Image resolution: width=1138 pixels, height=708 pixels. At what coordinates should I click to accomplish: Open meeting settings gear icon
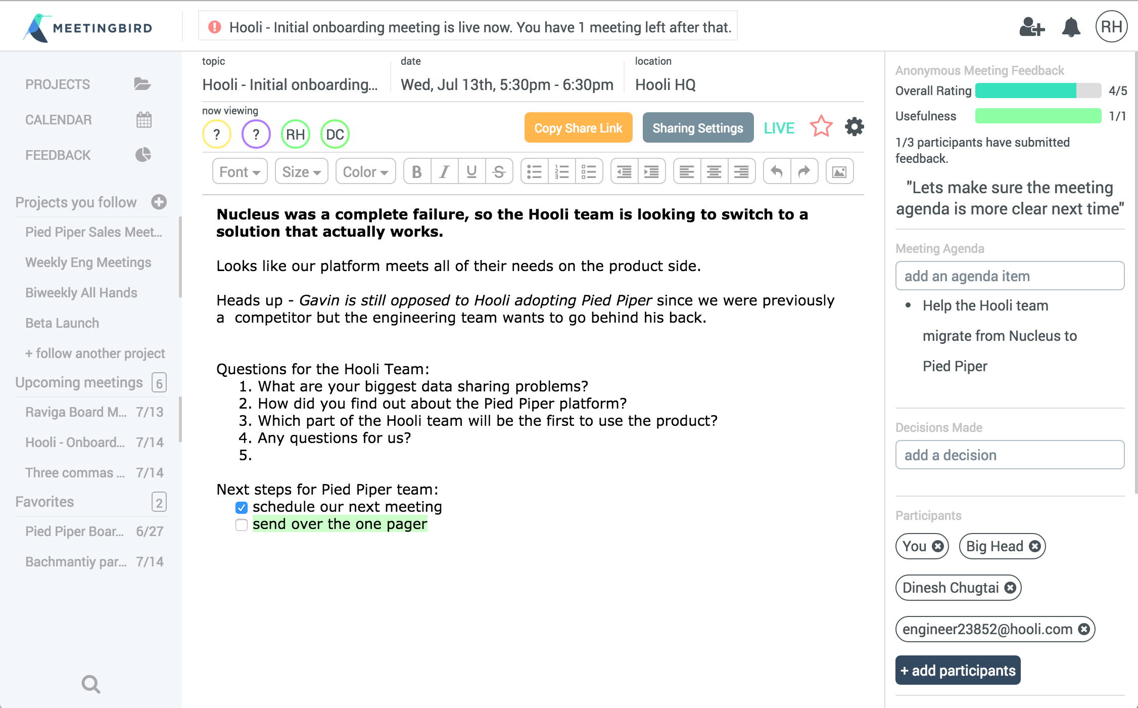click(854, 127)
